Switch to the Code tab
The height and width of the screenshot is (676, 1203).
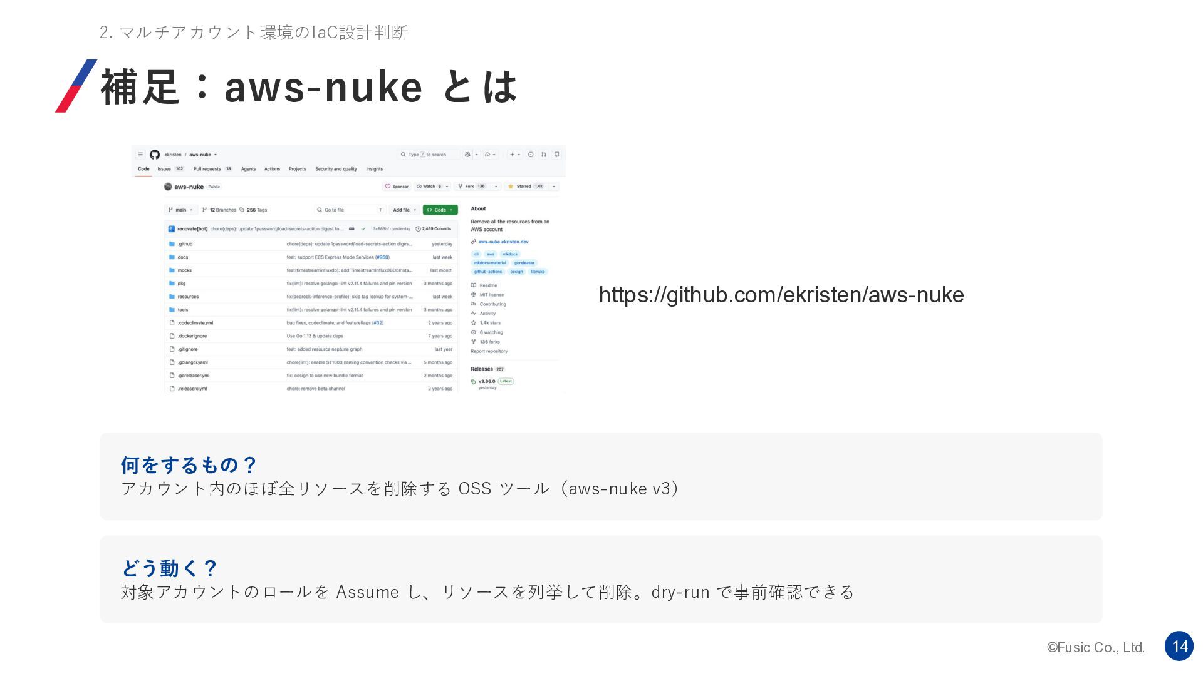[x=143, y=169]
